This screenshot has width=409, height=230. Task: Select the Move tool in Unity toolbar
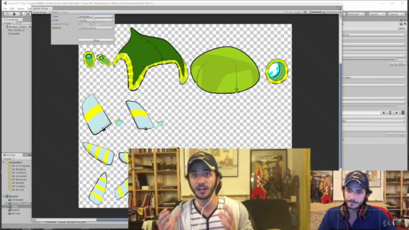[x=14, y=14]
